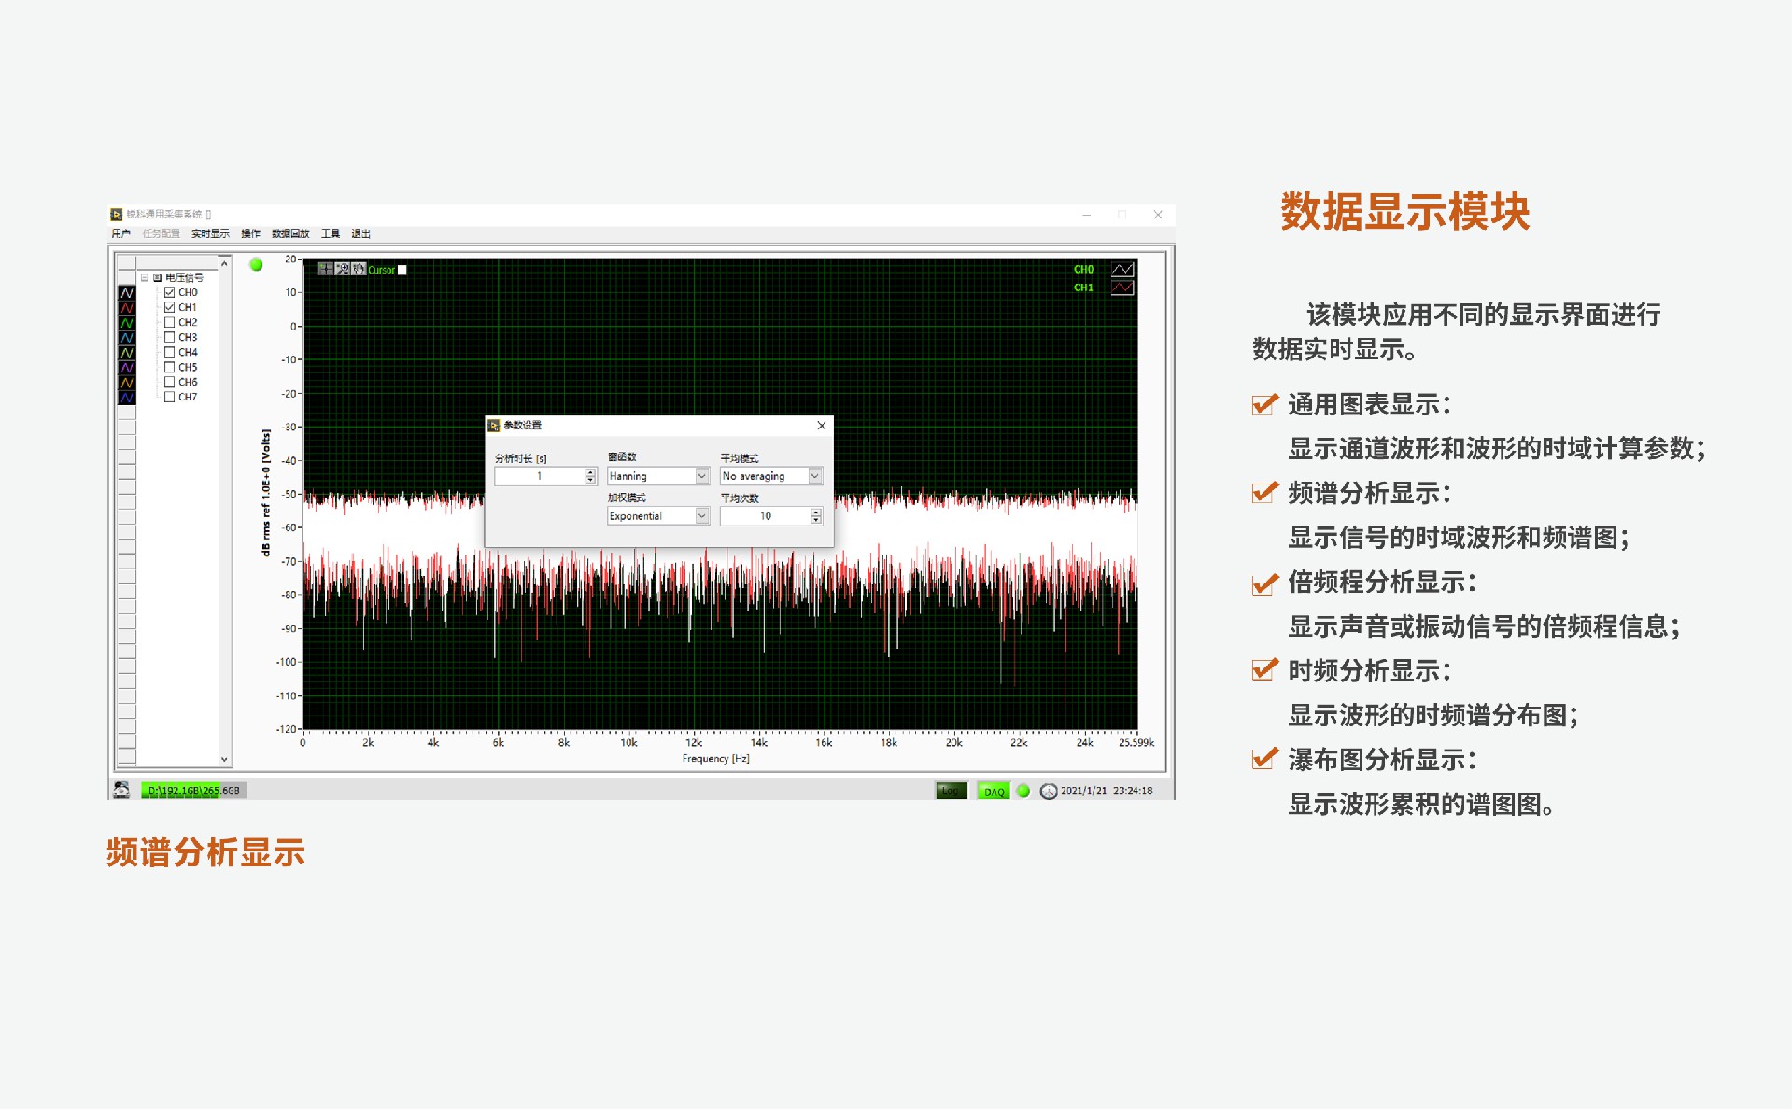Uncheck the CH0 channel checkbox
The width and height of the screenshot is (1792, 1109).
170,292
